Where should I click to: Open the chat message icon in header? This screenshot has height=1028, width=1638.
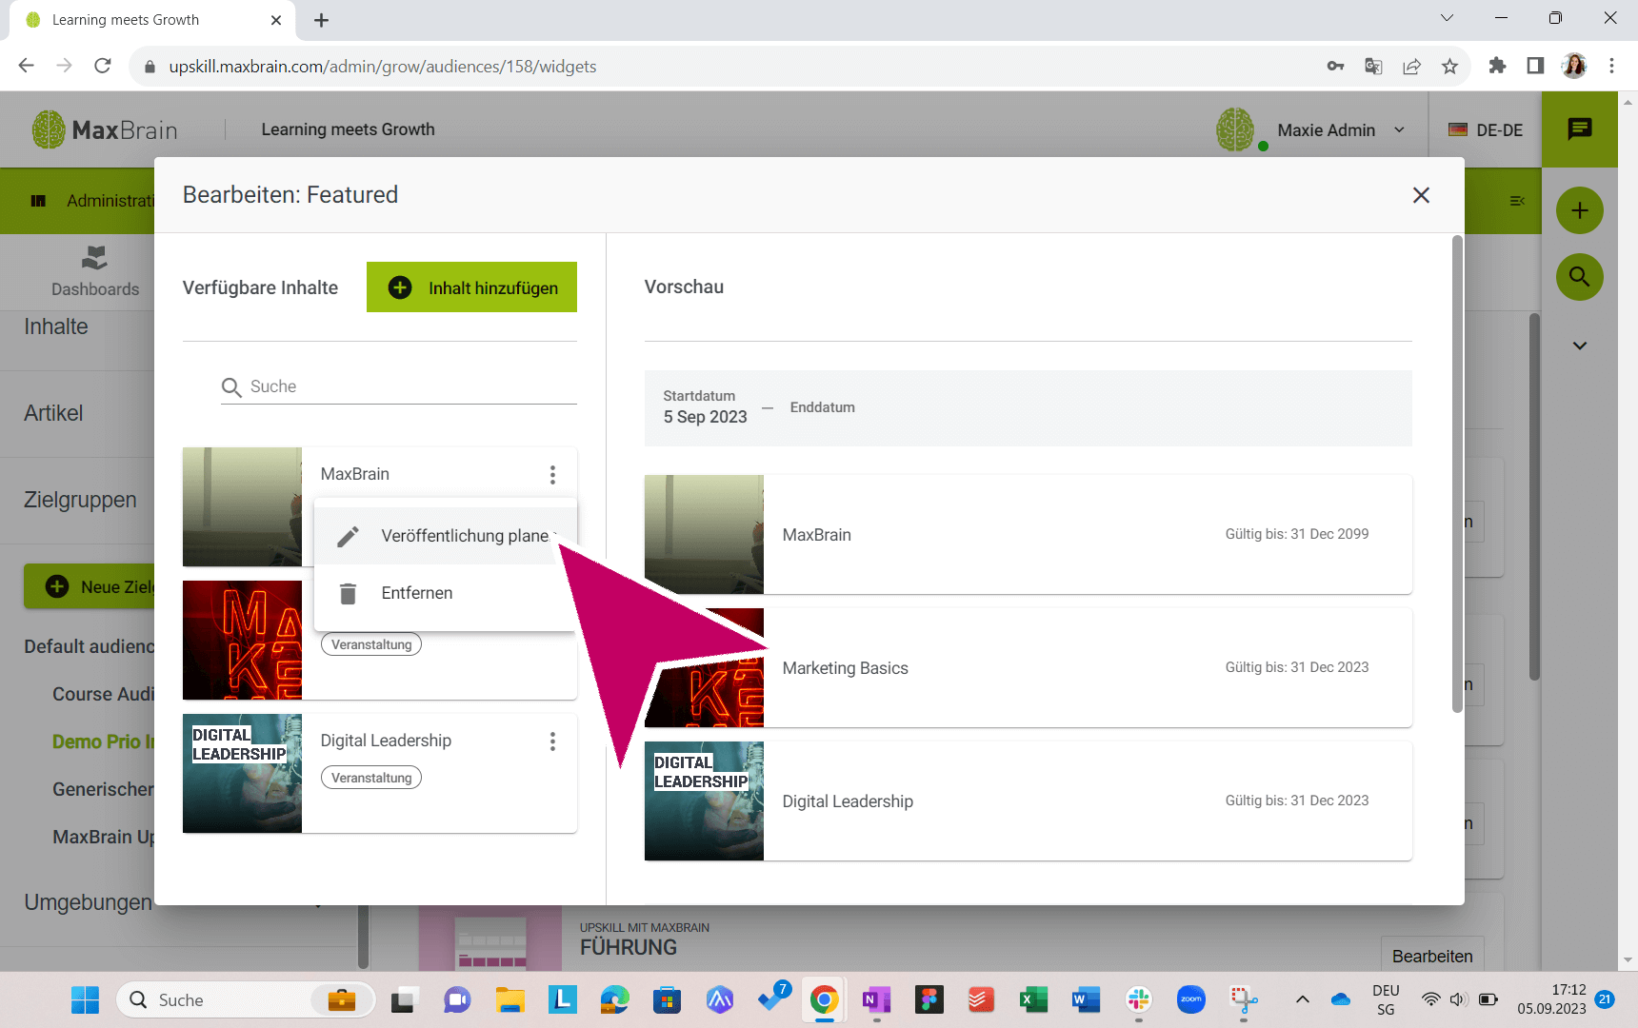(1580, 129)
